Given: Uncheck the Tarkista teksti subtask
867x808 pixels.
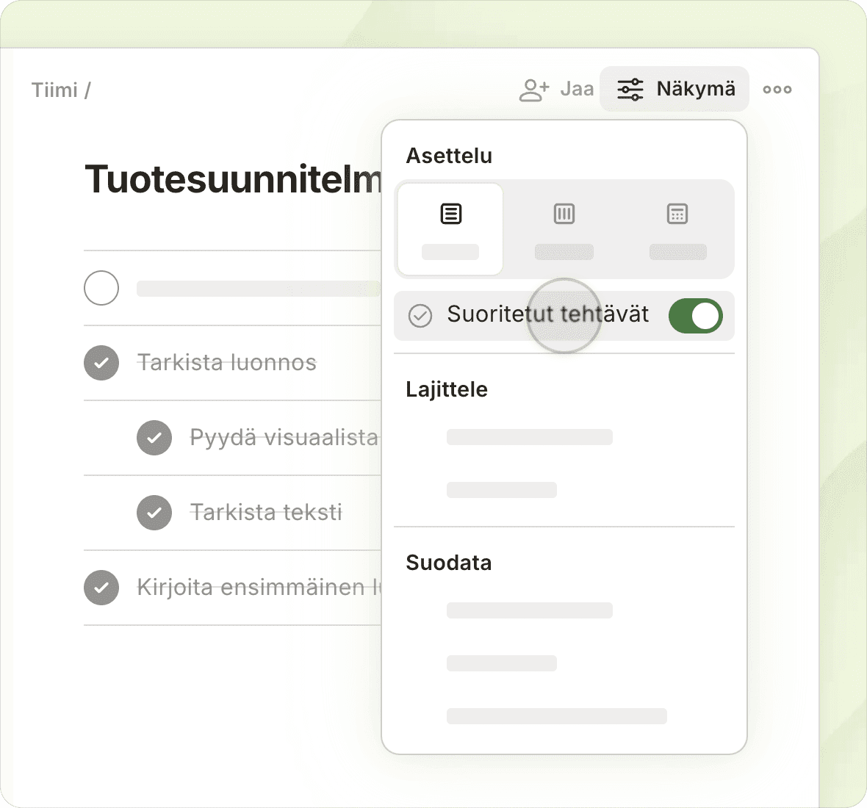Looking at the screenshot, I should tap(154, 513).
